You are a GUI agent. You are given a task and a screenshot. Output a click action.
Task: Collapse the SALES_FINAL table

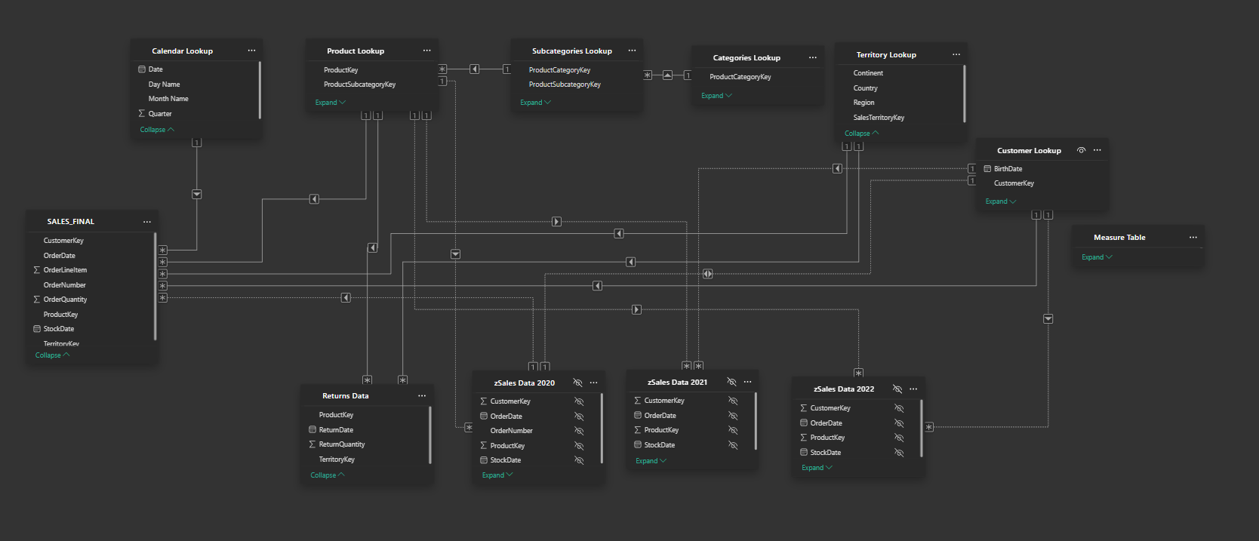[x=52, y=355]
